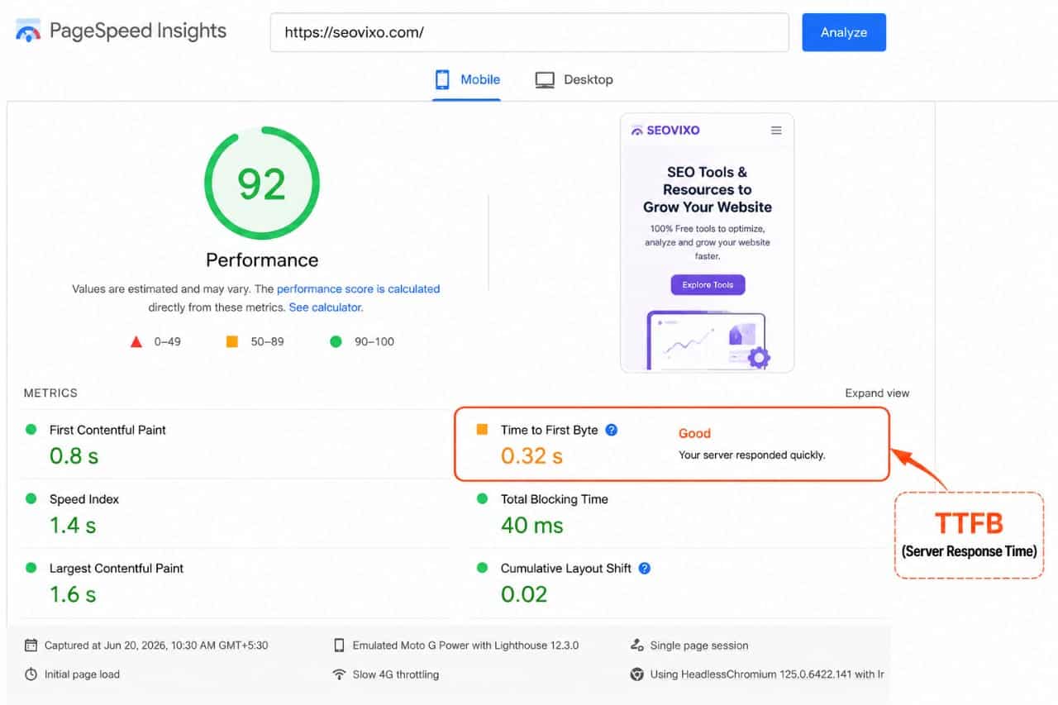Click 'SEO Tools & Resources' headline in preview
The width and height of the screenshot is (1058, 705).
(708, 189)
